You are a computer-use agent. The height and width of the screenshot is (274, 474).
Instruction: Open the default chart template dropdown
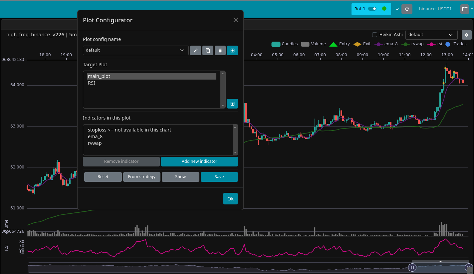431,34
